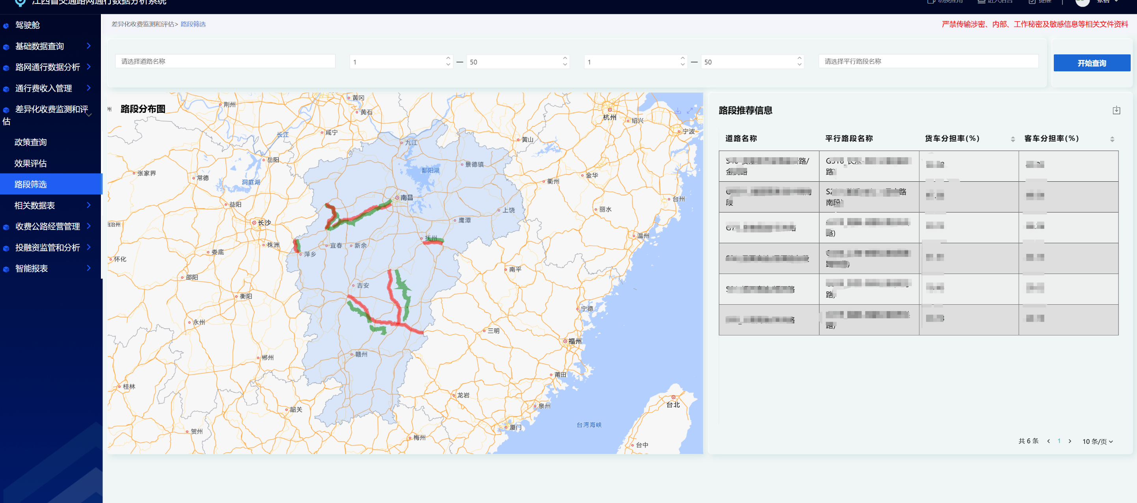Click the 差异化收费监测和评估 breadcrumb link
The height and width of the screenshot is (503, 1137).
(143, 24)
